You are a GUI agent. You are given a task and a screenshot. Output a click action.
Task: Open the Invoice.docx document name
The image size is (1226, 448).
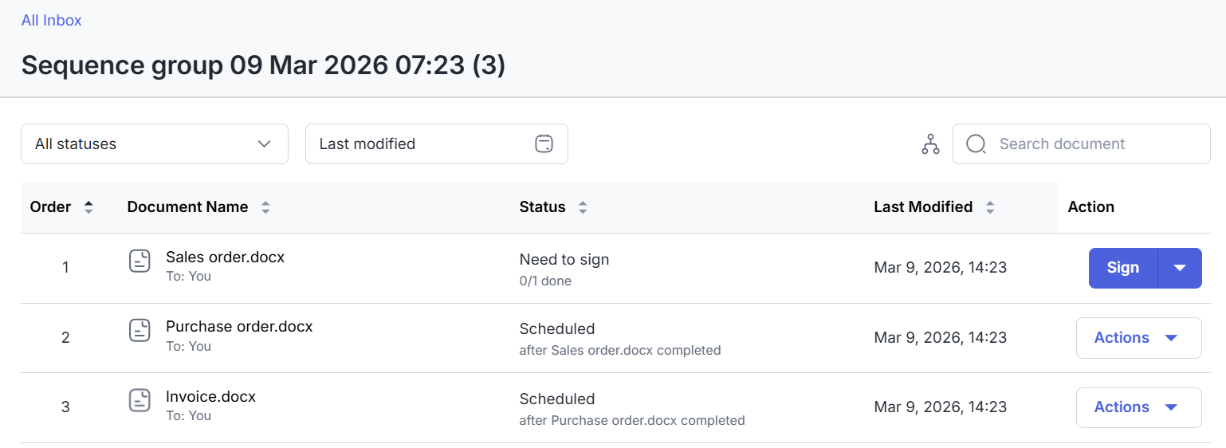click(x=210, y=397)
